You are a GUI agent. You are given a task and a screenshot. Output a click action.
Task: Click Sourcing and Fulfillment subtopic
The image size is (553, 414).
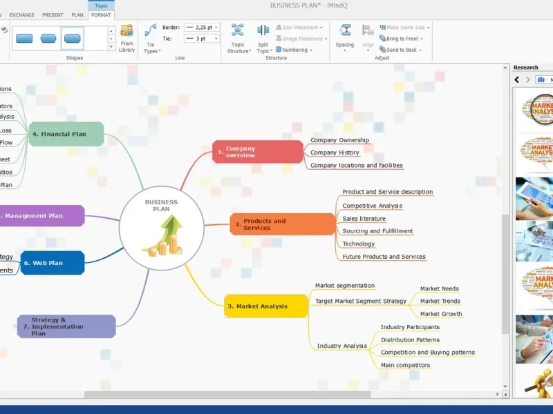(x=377, y=231)
